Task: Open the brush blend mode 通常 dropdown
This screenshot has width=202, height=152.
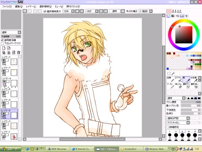Action: (184, 98)
